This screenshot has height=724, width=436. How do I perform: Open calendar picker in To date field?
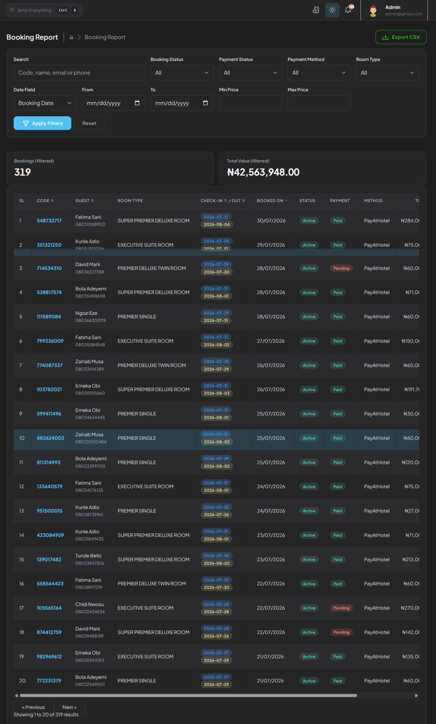(205, 103)
